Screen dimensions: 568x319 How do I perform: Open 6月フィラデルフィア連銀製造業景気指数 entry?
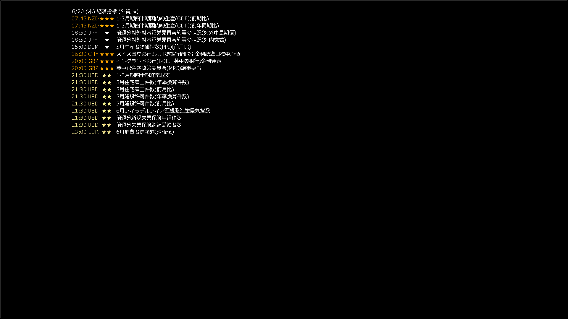pos(163,111)
